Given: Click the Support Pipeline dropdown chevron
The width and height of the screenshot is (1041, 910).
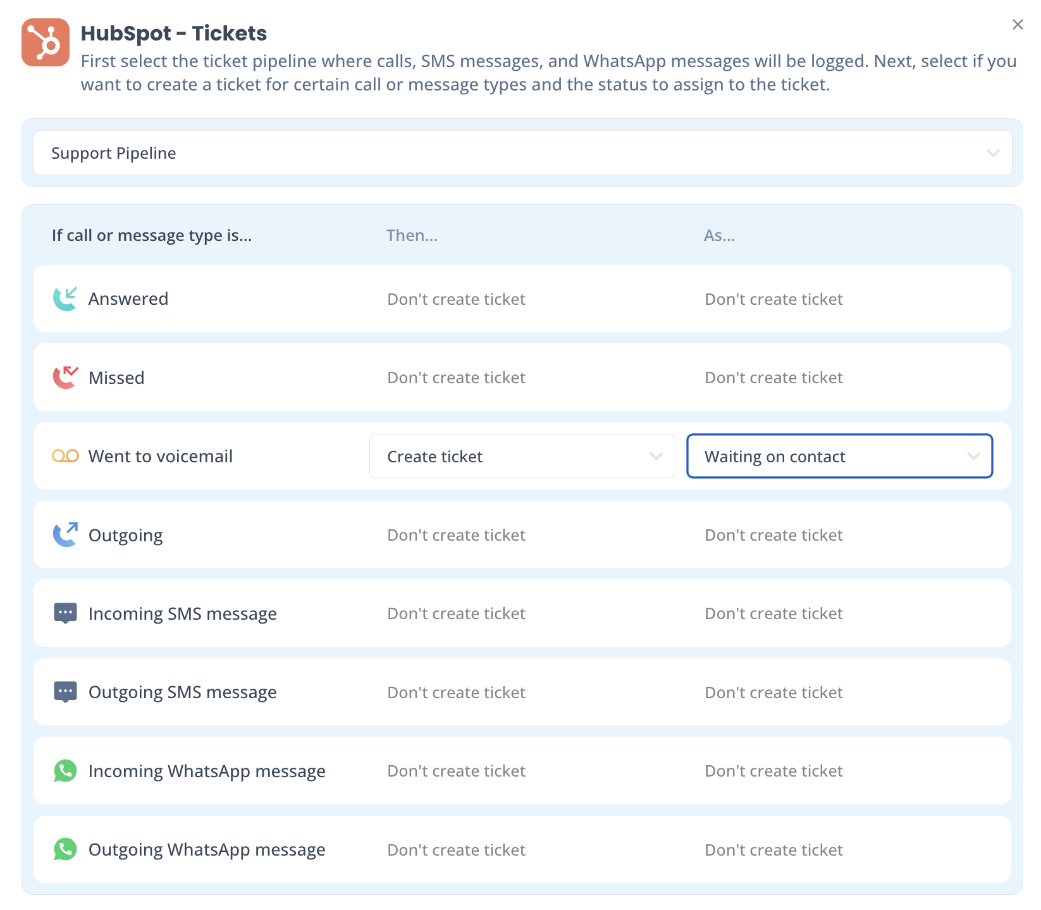Looking at the screenshot, I should pyautogui.click(x=993, y=153).
